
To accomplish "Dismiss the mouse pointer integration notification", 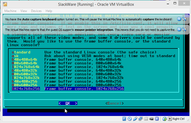I will click(179, 29).
